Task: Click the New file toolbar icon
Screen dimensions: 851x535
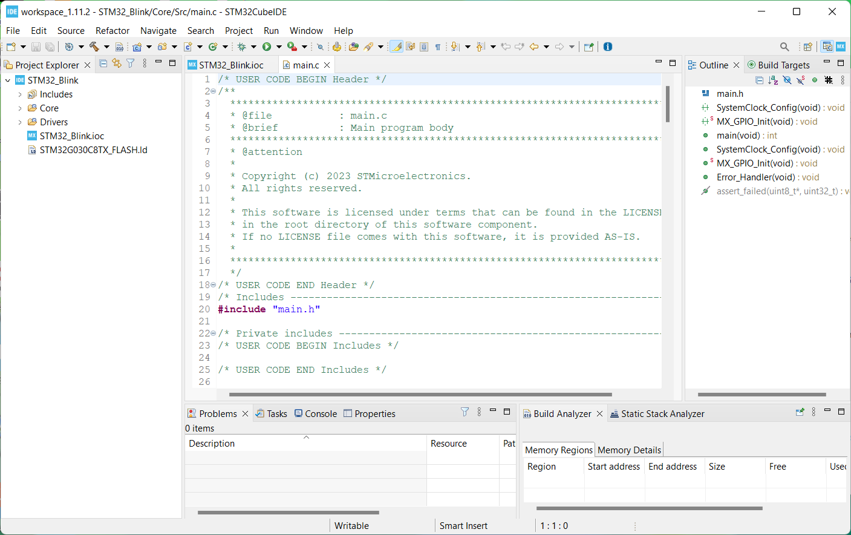Action: point(11,47)
